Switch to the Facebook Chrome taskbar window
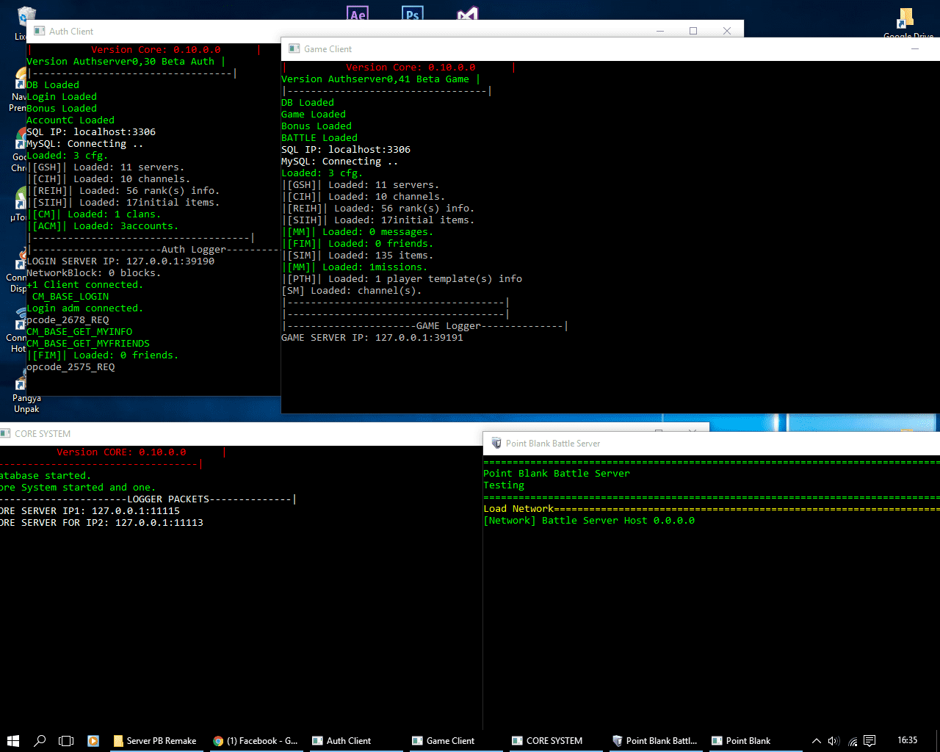The image size is (940, 752). pyautogui.click(x=255, y=740)
